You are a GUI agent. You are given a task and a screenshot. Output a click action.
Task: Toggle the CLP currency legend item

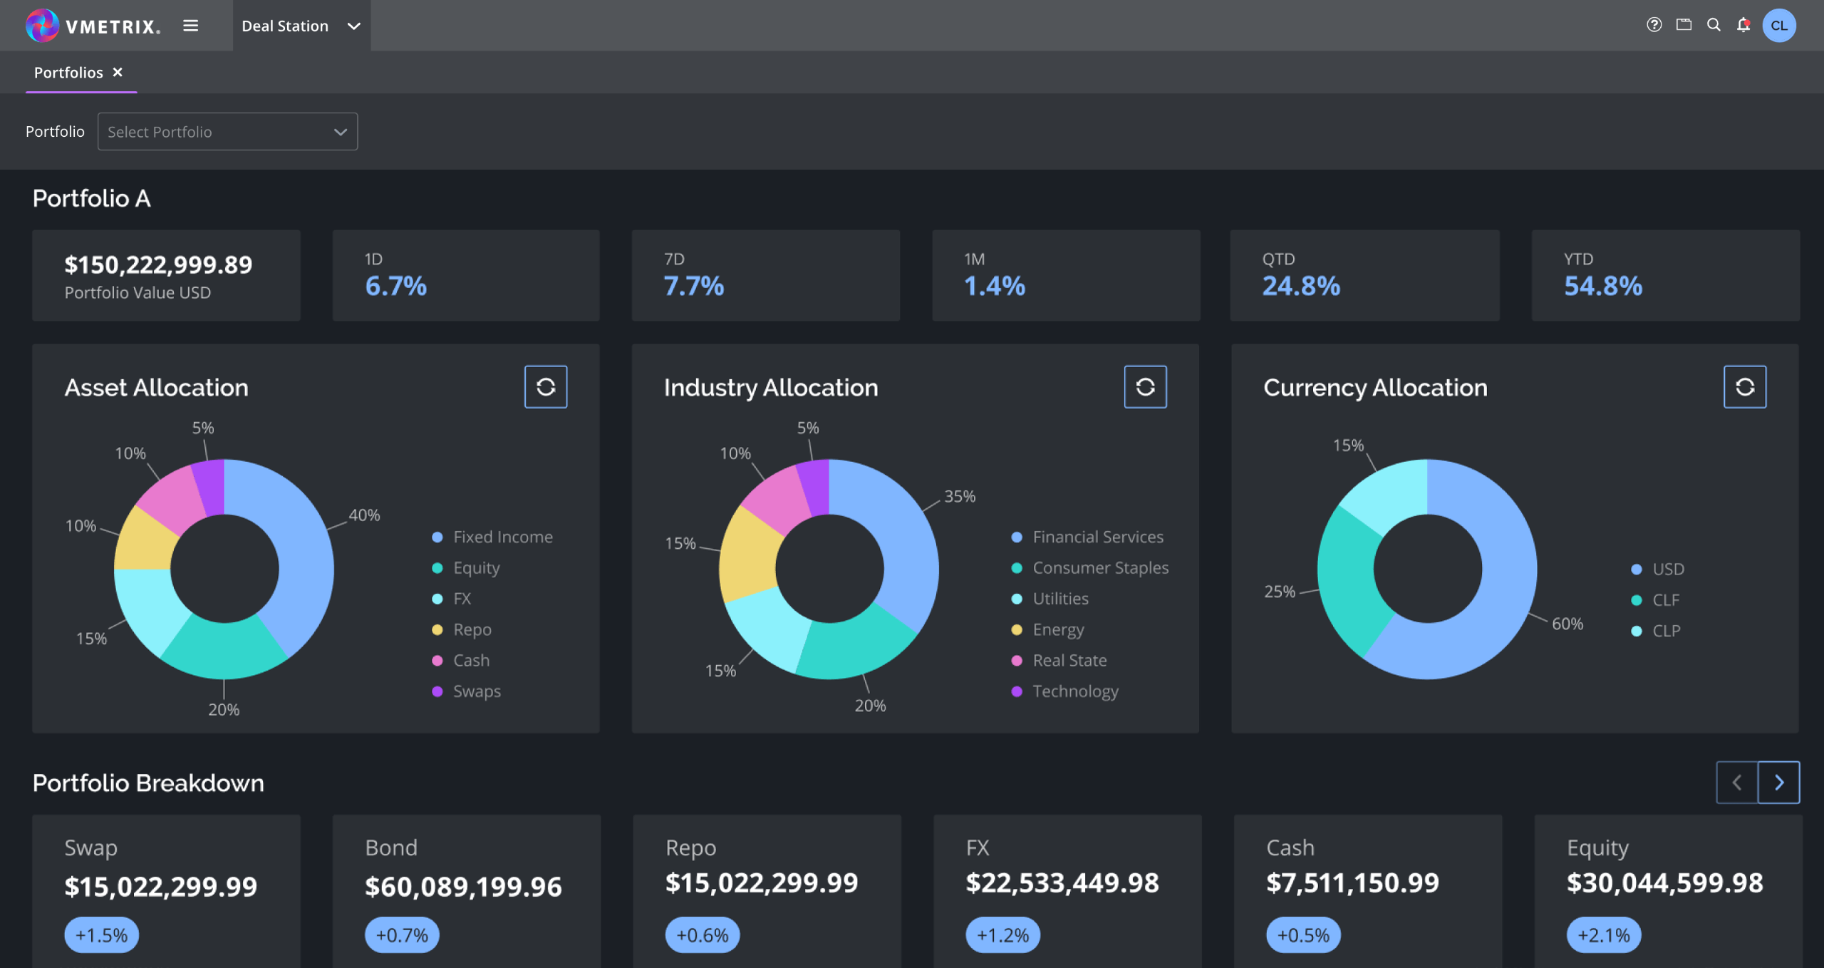pos(1666,631)
